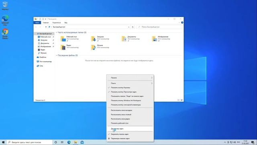
Task: Select the Документы folder icon
Action: coord(124,39)
